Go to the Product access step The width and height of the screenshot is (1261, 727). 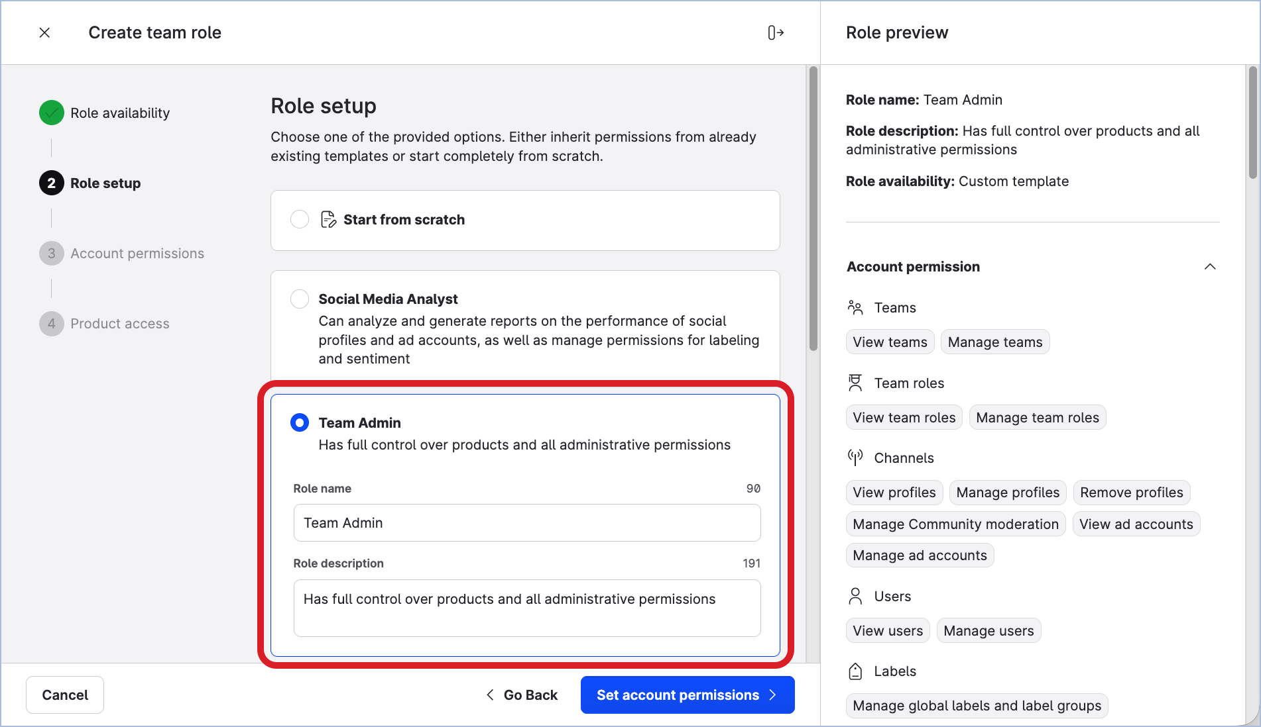119,324
